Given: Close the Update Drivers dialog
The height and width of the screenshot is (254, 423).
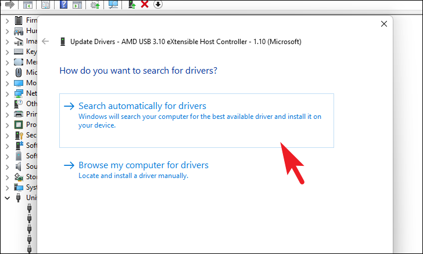Looking at the screenshot, I should [x=384, y=24].
